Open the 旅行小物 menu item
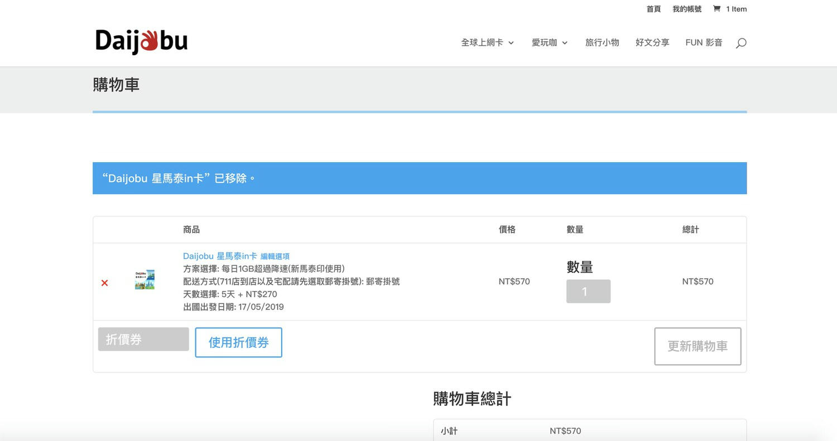The height and width of the screenshot is (441, 837). point(602,42)
